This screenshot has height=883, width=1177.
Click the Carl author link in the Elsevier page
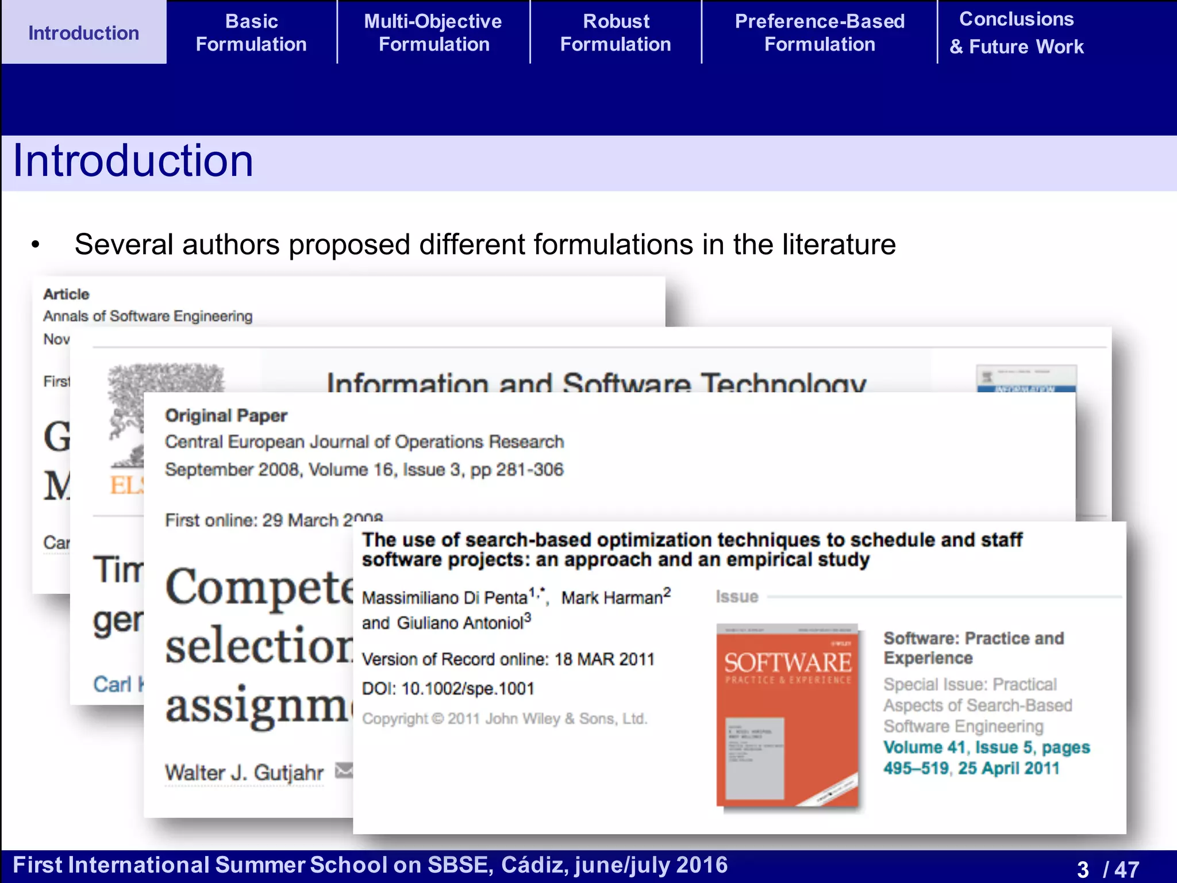(117, 684)
